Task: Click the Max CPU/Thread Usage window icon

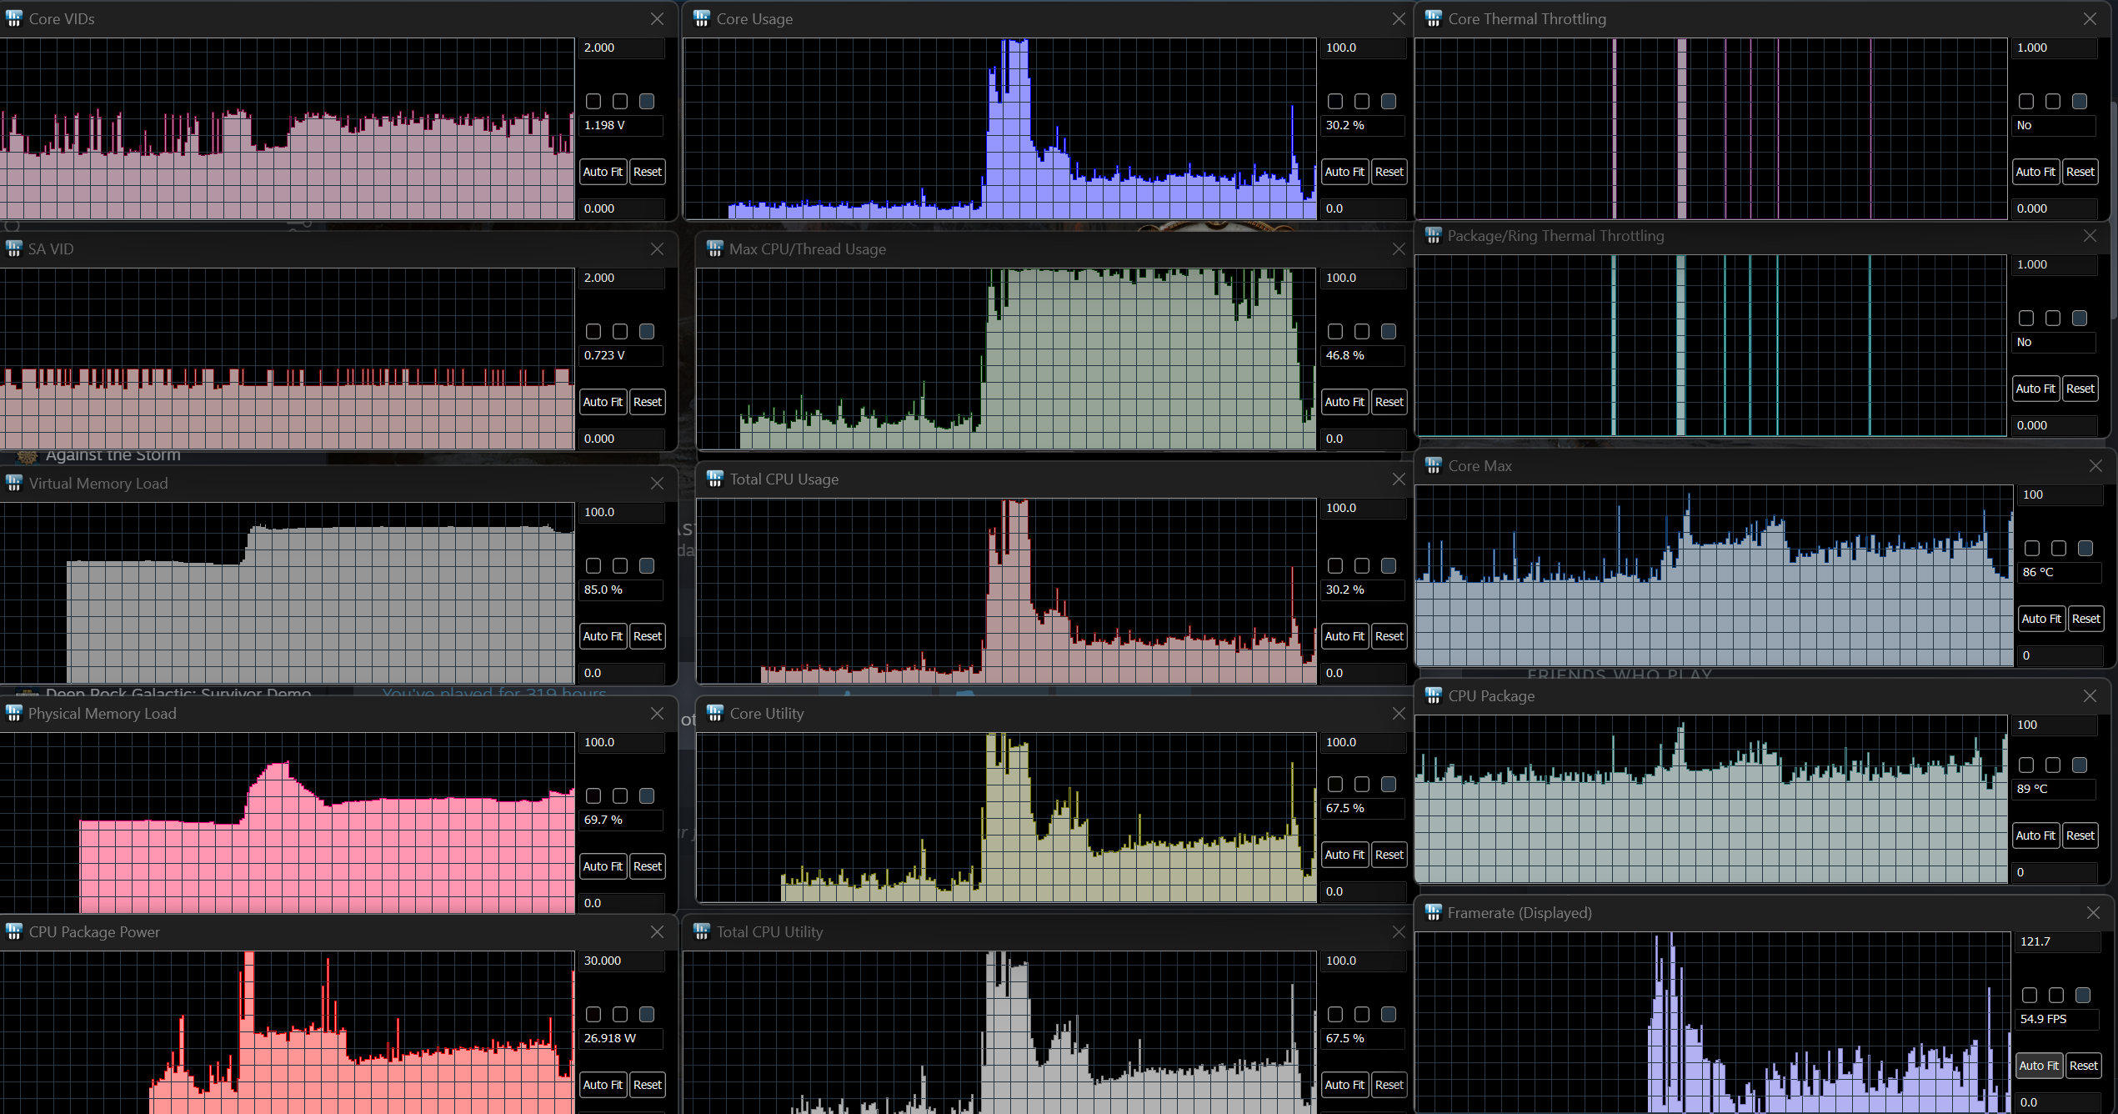Action: (x=715, y=248)
